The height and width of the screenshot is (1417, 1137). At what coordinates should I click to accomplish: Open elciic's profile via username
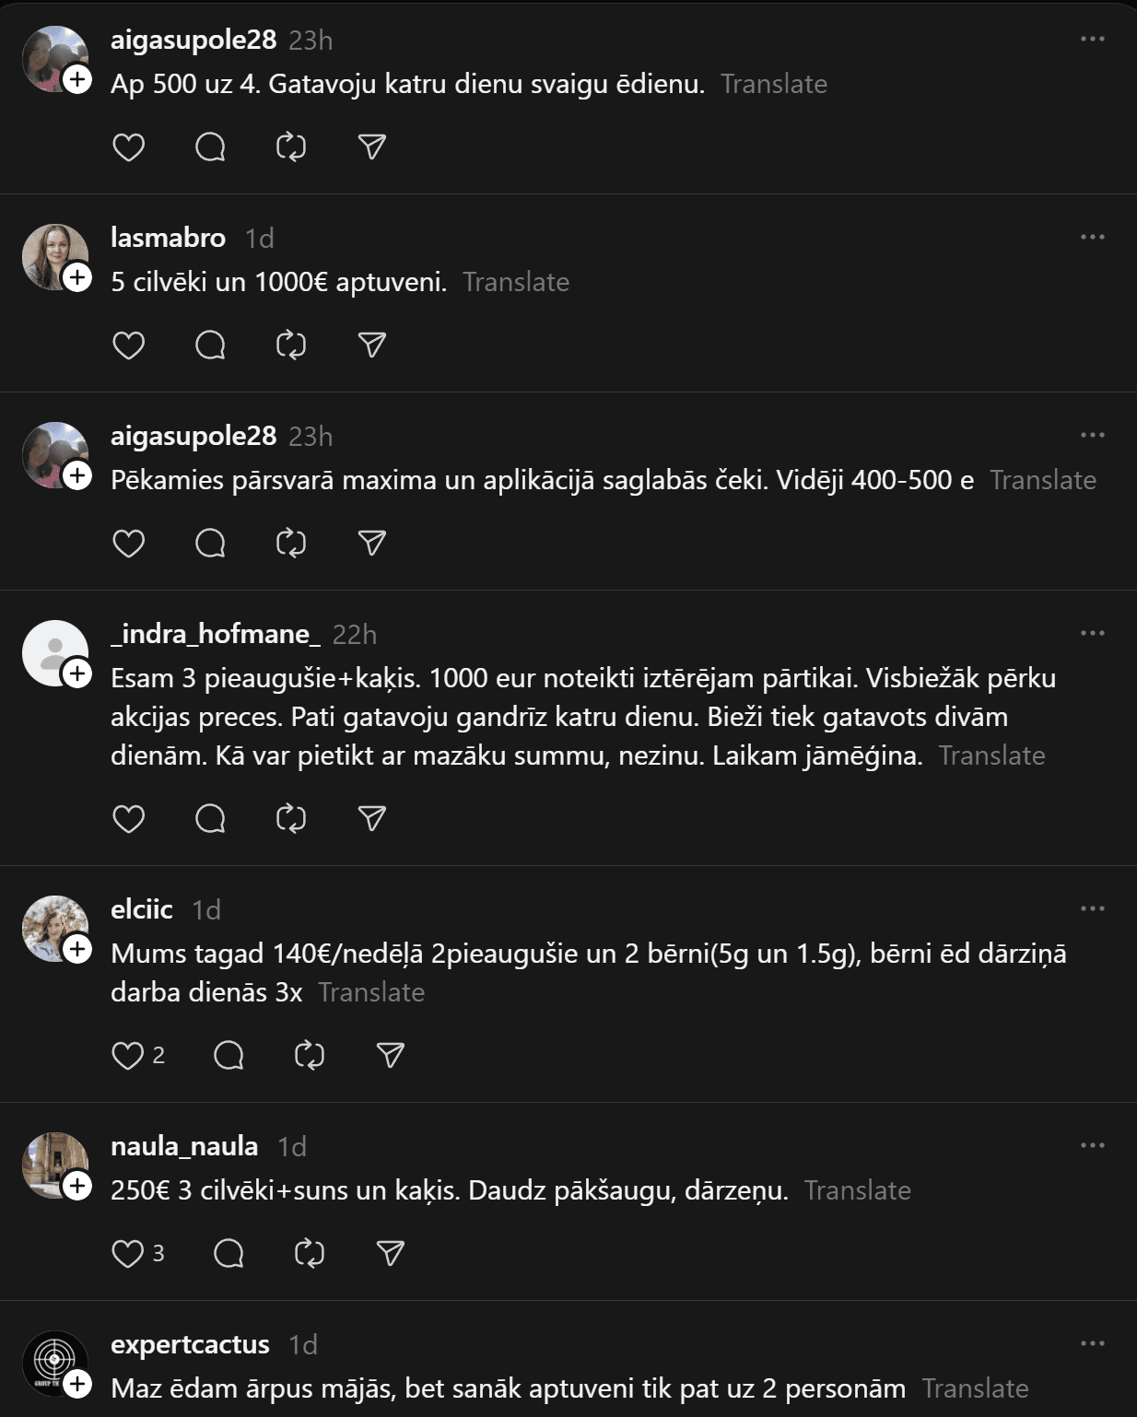142,909
